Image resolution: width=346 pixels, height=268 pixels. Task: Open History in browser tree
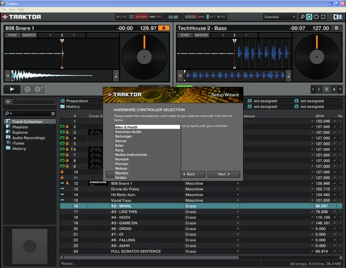(x=19, y=149)
